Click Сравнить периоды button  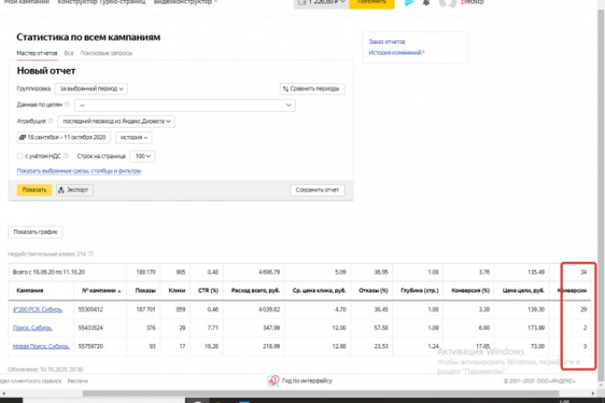pos(312,89)
